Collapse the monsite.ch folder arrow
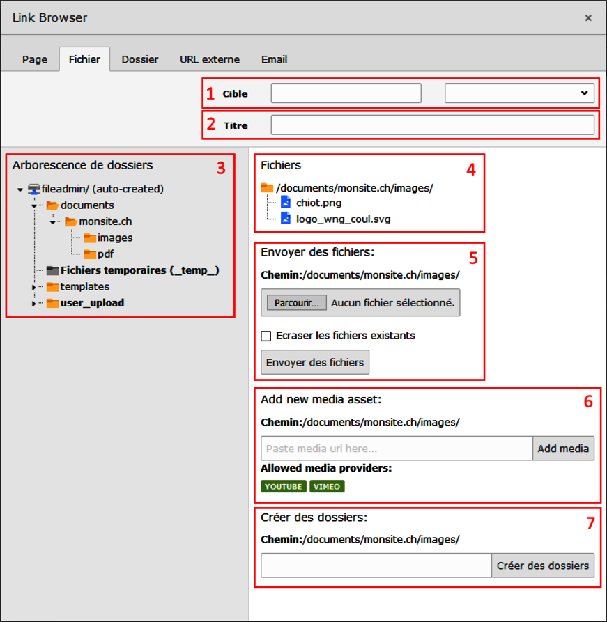The width and height of the screenshot is (607, 622). [x=52, y=221]
